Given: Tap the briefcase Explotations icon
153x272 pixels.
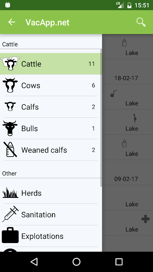Looking at the screenshot, I should pyautogui.click(x=10, y=235).
